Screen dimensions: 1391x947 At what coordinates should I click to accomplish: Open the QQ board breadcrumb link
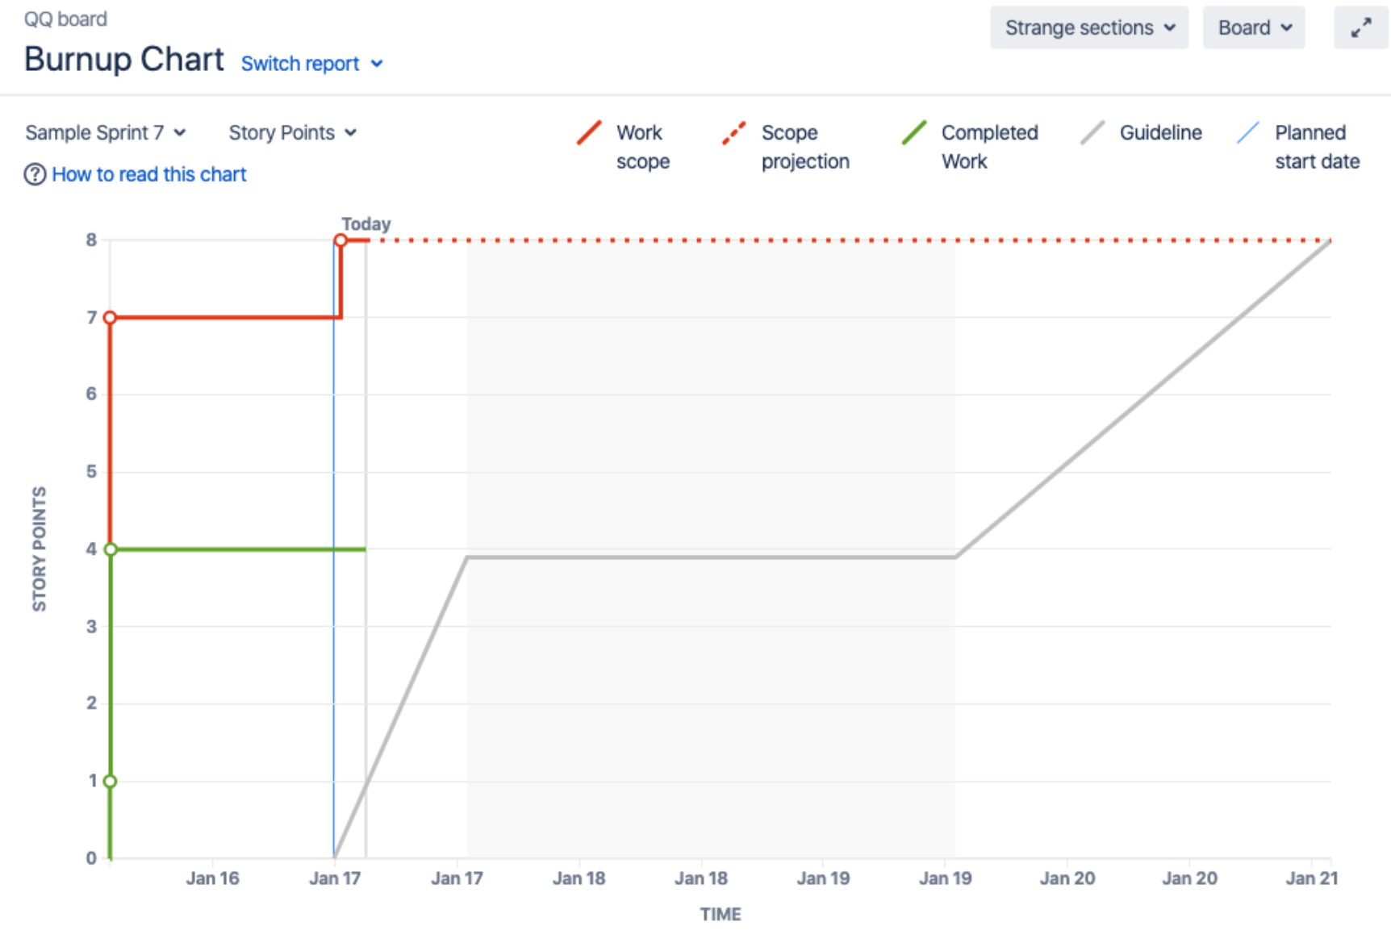(65, 18)
